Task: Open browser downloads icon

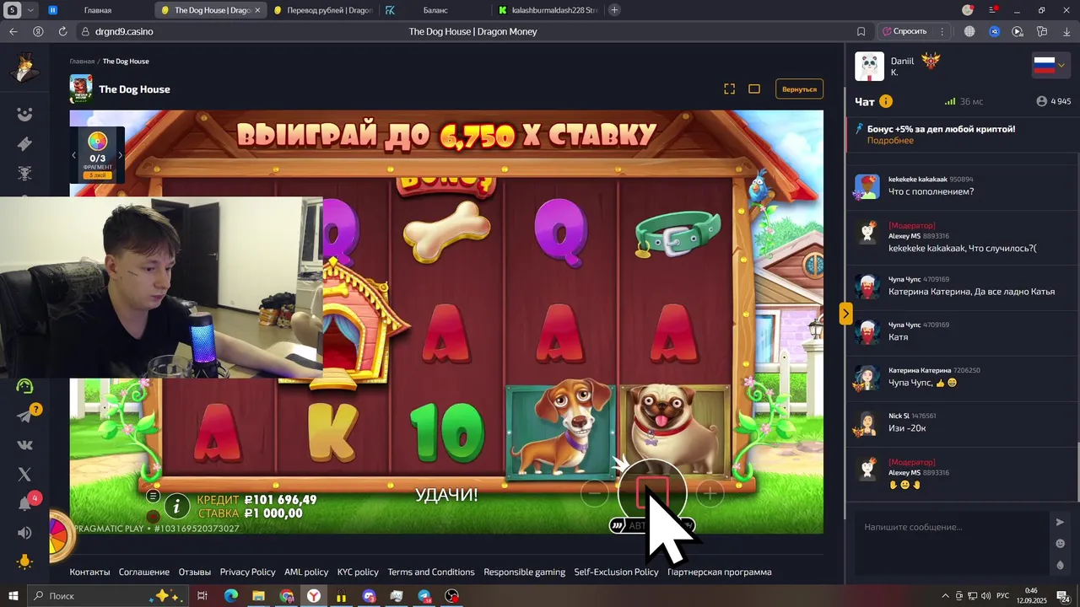Action: (1066, 31)
